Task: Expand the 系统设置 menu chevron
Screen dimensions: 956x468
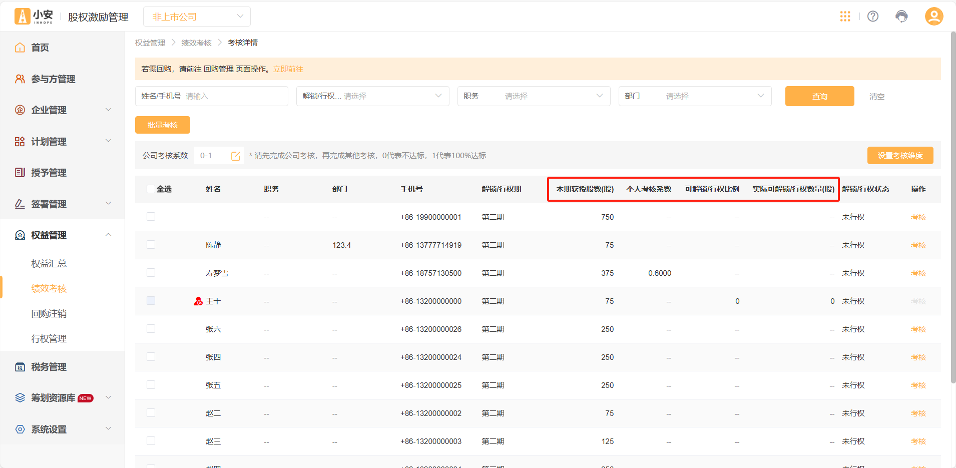Action: coord(109,429)
